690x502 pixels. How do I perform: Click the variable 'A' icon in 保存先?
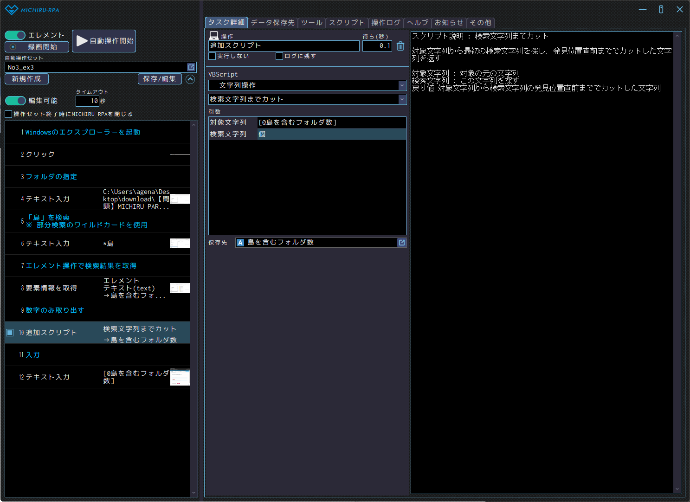(x=240, y=243)
